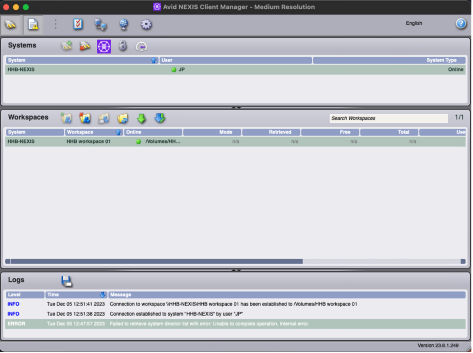Sort logs by Message column header
The width and height of the screenshot is (473, 353).
tap(286, 295)
